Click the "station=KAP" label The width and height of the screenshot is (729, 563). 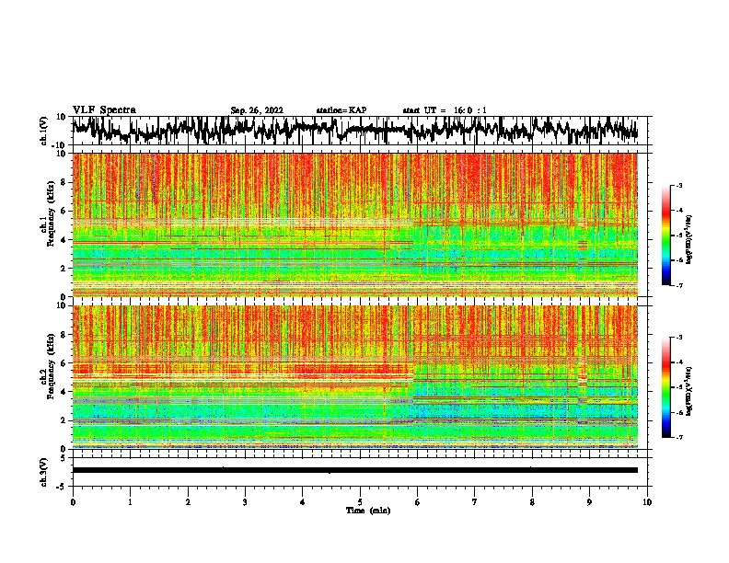pos(341,110)
